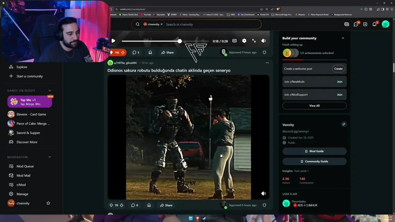Toggle favorite star for r/vennity

[x=48, y=203]
